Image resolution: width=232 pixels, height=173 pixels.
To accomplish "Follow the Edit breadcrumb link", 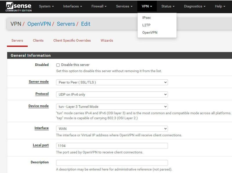I will click(x=86, y=24).
